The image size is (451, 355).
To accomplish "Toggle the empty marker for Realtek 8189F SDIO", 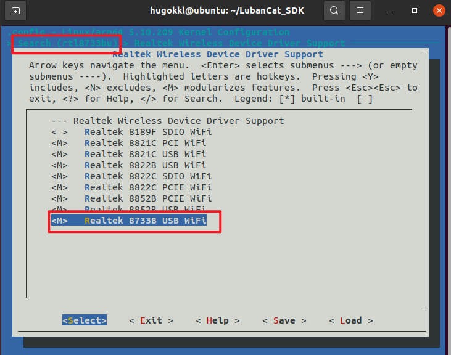I will point(59,131).
